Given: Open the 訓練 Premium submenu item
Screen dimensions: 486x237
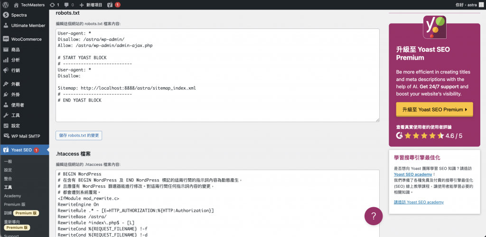Looking at the screenshot, I should click(21, 213).
